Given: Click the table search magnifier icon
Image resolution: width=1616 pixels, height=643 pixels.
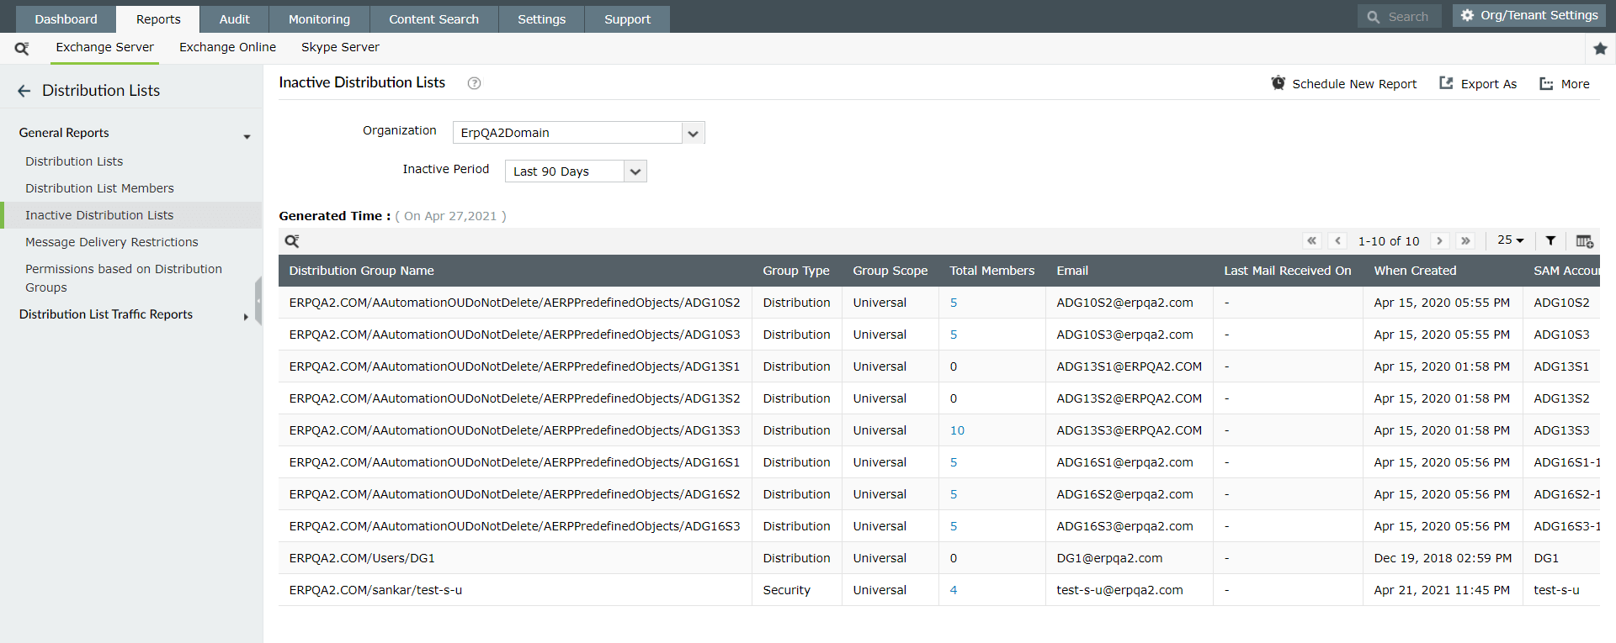Looking at the screenshot, I should point(292,241).
